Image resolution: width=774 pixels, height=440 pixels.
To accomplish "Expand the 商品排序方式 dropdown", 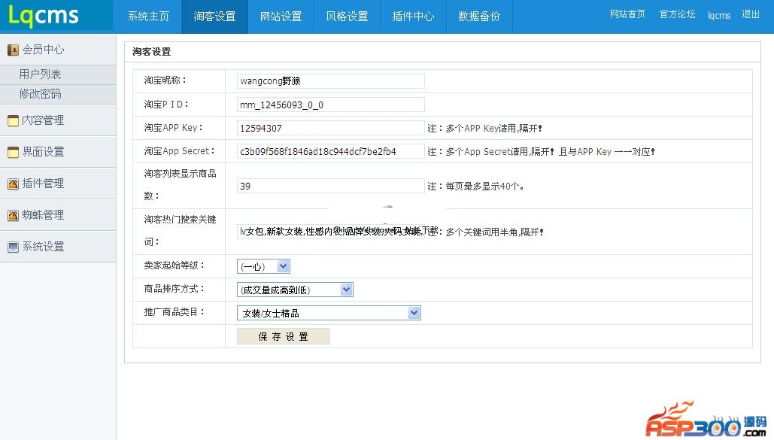I will click(x=295, y=290).
